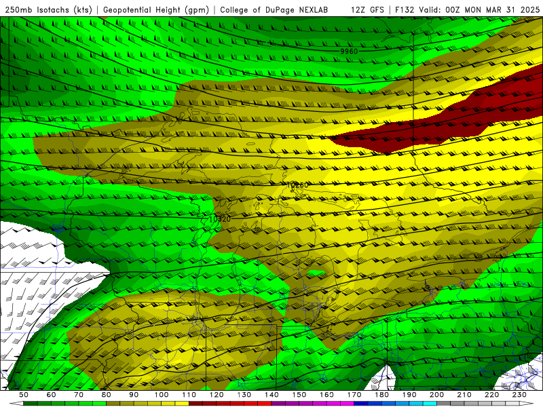Click the dark blue legend swatch right of 170
Image resolution: width=543 pixels, height=407 pixels.
pyautogui.click(x=361, y=403)
